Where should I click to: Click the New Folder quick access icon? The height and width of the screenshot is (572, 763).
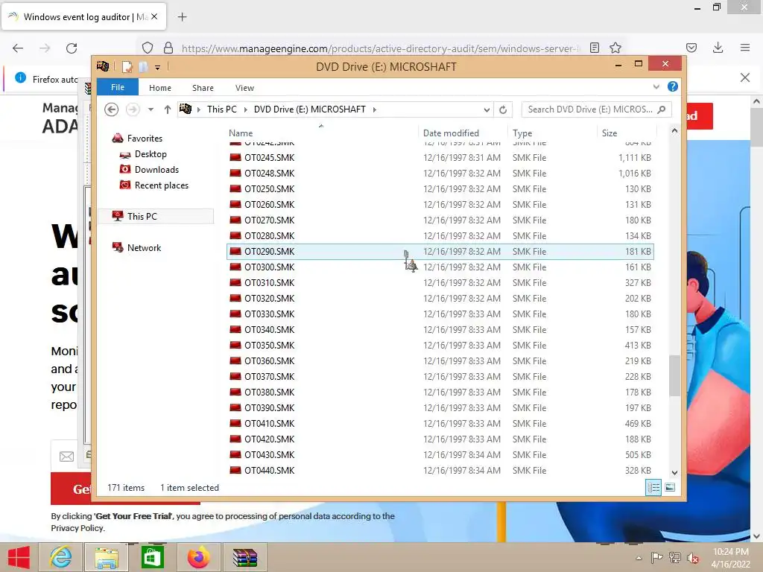[143, 66]
